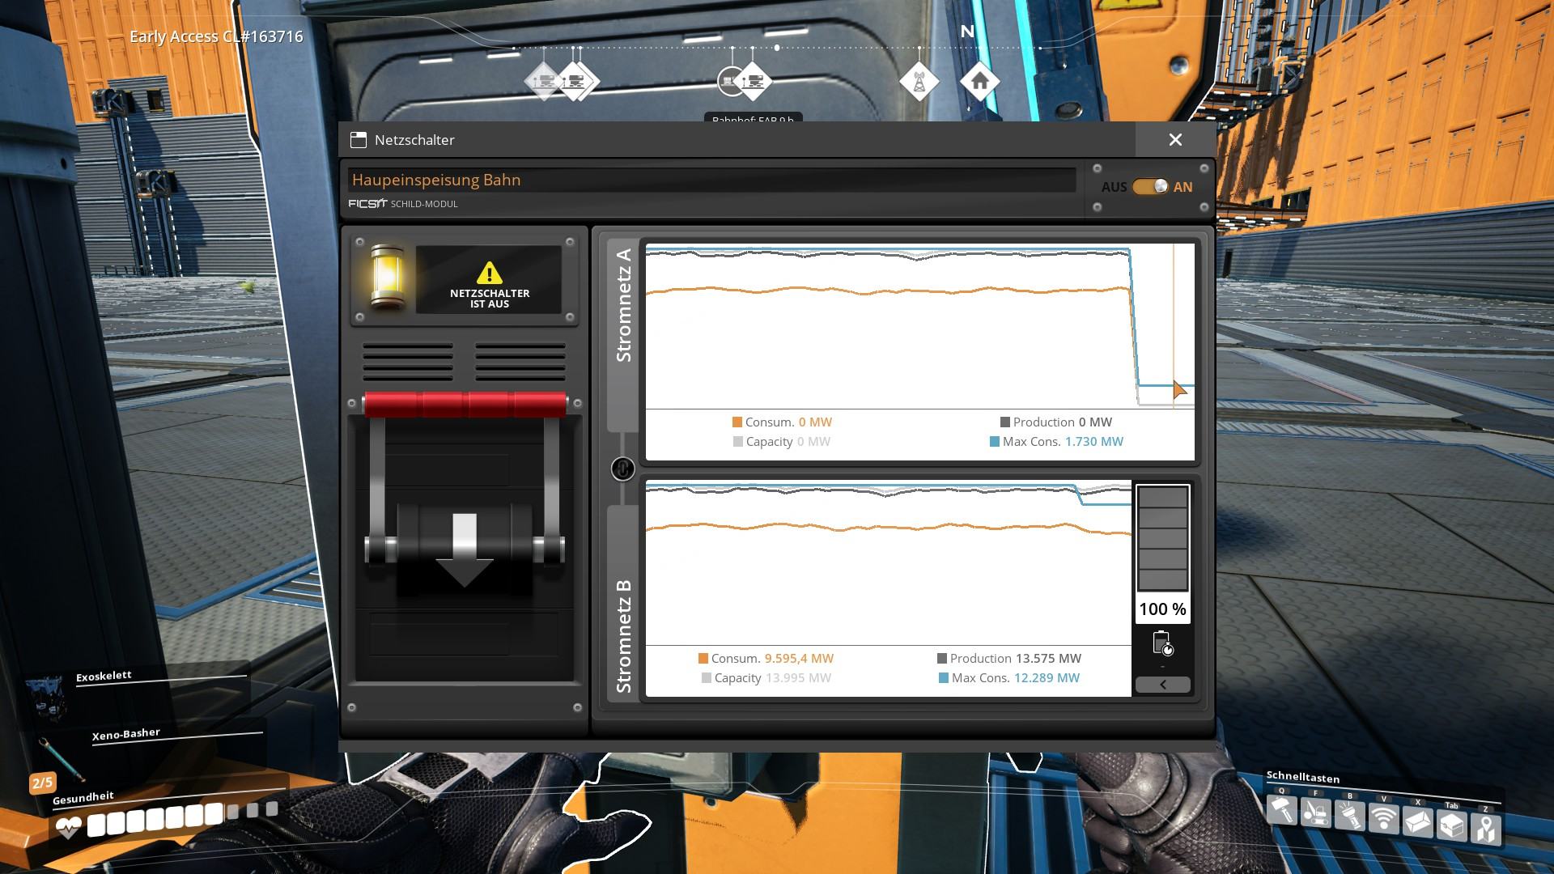The height and width of the screenshot is (874, 1554).
Task: Open the map marker icon (Z)
Action: [x=1486, y=829]
